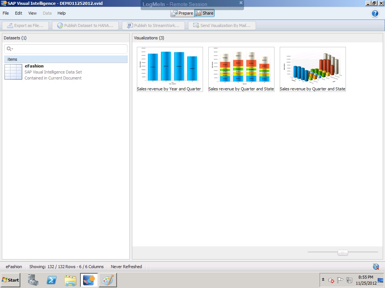Click the muted speaker tray icon

point(331,280)
